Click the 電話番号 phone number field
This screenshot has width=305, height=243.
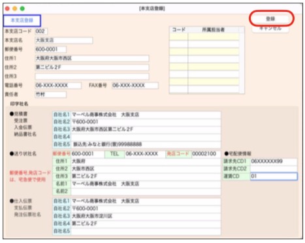coord(58,86)
